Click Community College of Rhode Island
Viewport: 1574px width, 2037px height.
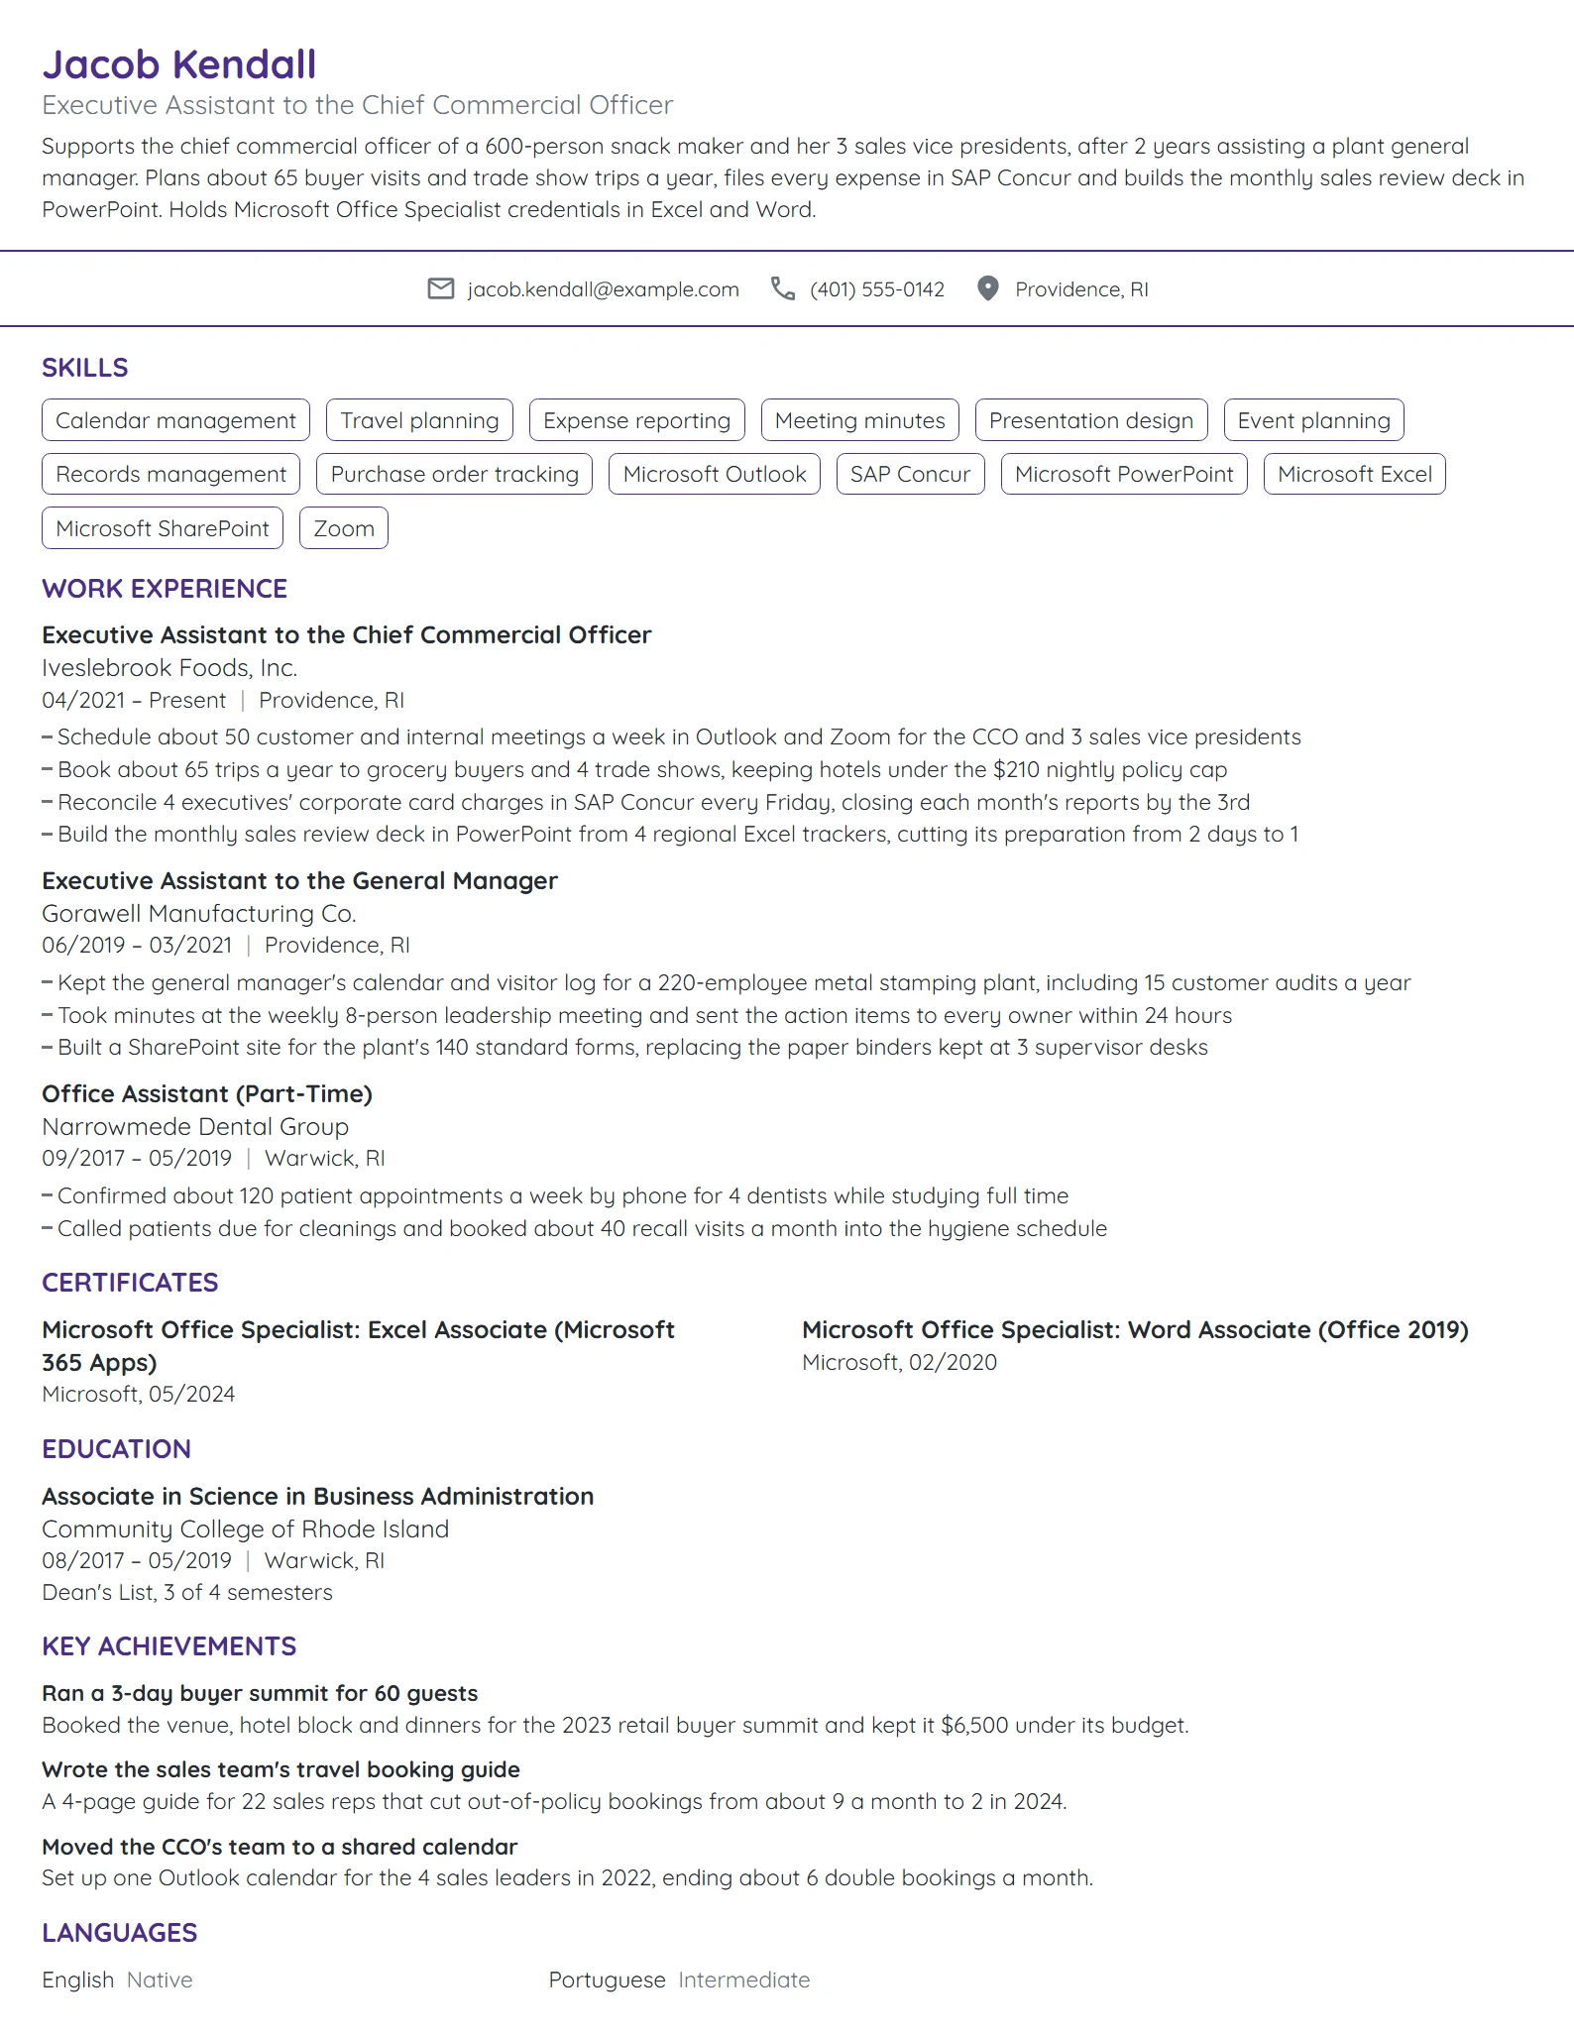(x=245, y=1529)
